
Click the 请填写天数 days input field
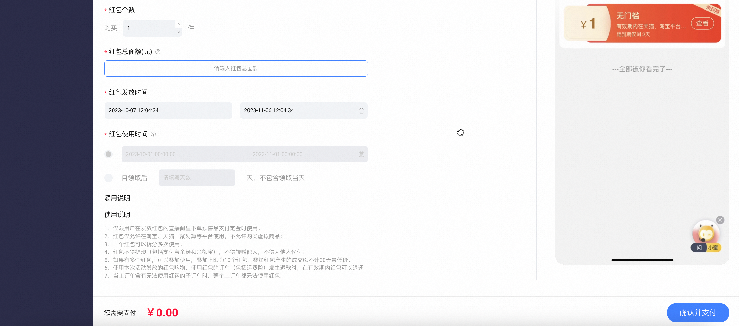click(x=197, y=178)
